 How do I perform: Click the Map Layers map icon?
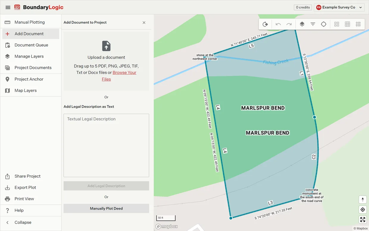click(7, 91)
